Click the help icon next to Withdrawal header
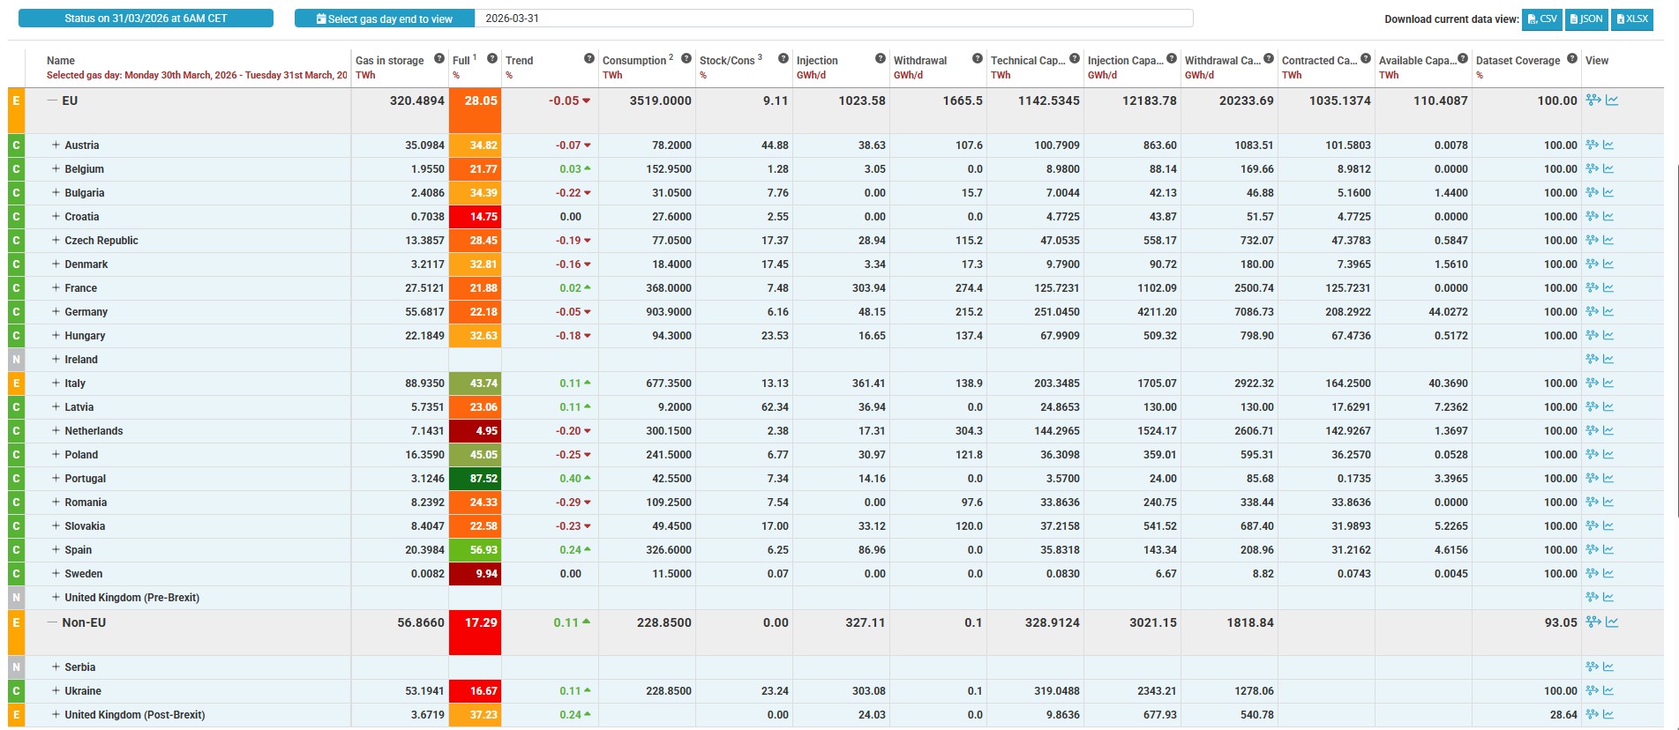The width and height of the screenshot is (1679, 730). (978, 59)
